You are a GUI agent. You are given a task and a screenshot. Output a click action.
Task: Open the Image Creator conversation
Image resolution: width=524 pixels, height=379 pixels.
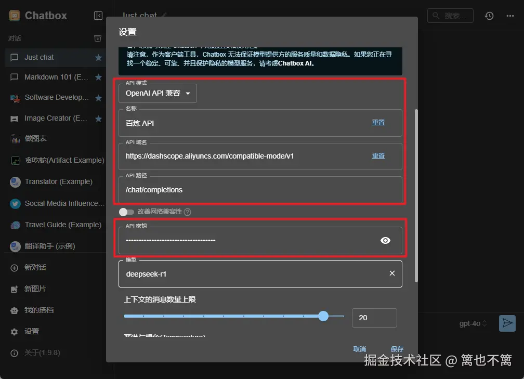(56, 119)
